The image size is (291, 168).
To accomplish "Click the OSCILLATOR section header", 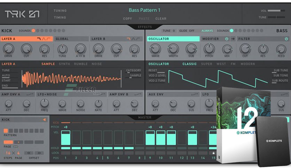I will (x=173, y=39).
